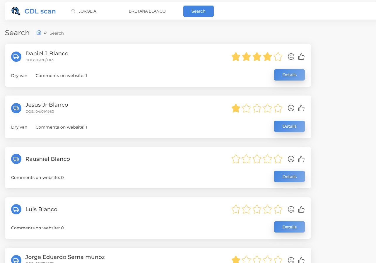
Task: Click sad face icon for Luis Blanco
Action: pos(291,209)
